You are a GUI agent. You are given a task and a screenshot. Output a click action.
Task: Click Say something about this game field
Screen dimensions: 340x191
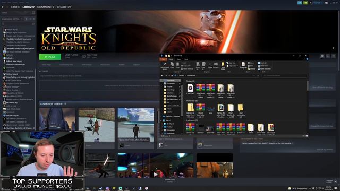pos(99,76)
